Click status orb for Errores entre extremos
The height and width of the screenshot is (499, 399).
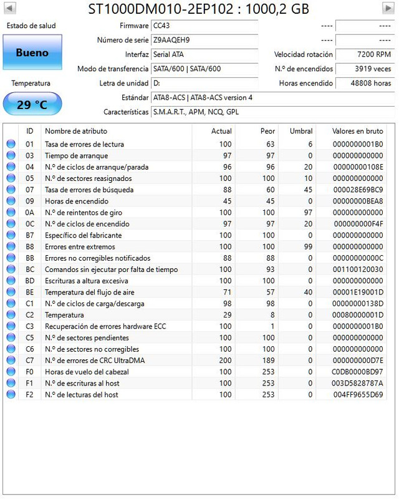pyautogui.click(x=11, y=246)
